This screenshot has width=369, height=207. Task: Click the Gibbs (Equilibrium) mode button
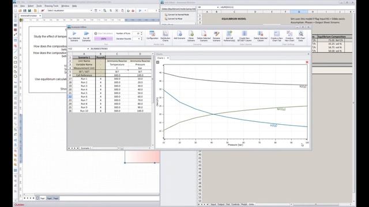coord(178,9)
